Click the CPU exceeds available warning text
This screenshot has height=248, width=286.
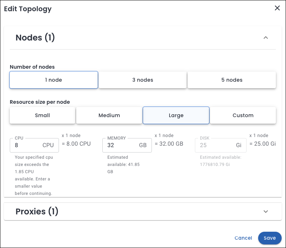pos(33,175)
